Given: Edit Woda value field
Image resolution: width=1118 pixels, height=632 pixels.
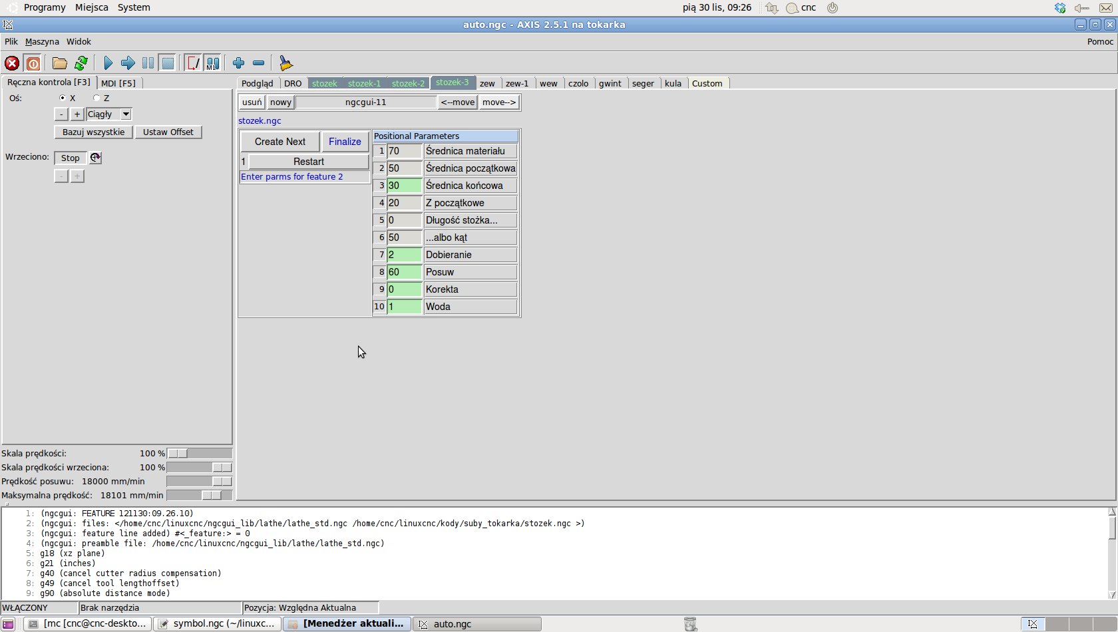Looking at the screenshot, I should [x=405, y=307].
